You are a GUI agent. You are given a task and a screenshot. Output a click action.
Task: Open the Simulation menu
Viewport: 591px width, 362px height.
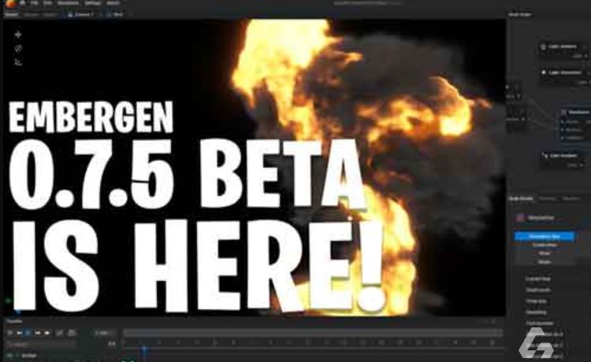[x=69, y=3]
